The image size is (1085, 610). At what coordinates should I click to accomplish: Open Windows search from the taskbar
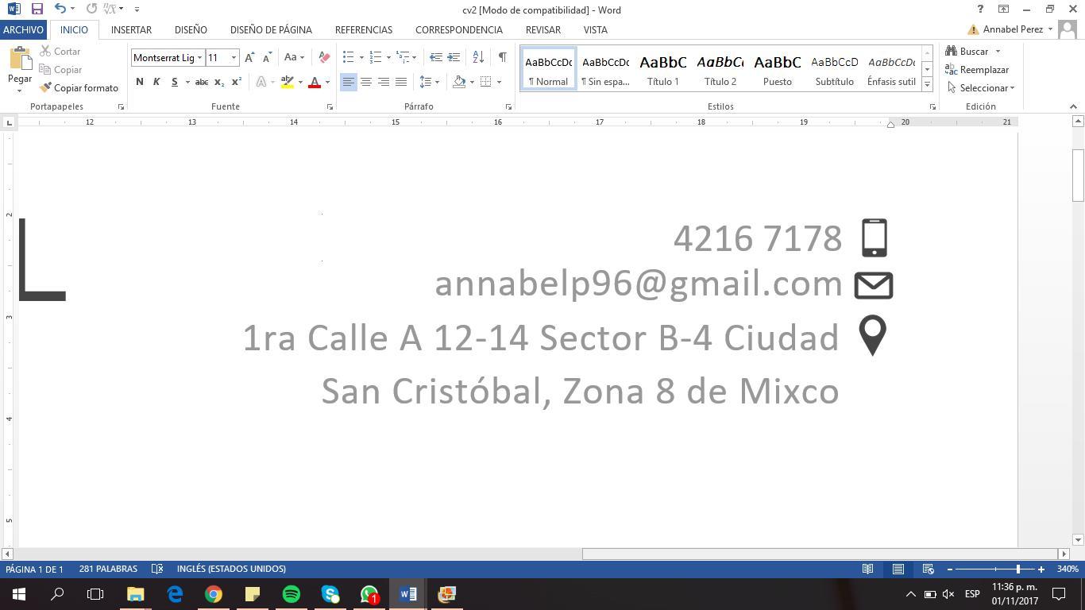[x=57, y=594]
